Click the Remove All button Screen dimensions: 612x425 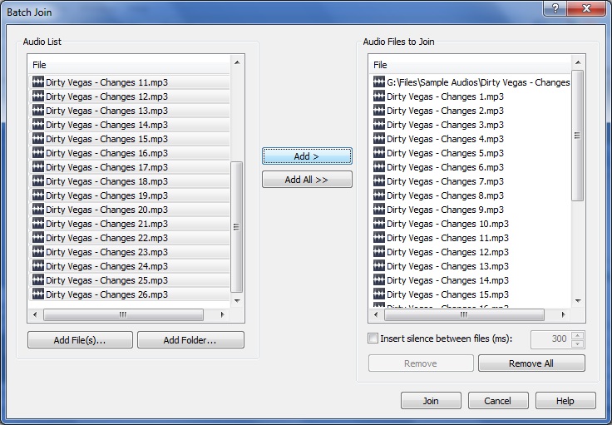(531, 363)
